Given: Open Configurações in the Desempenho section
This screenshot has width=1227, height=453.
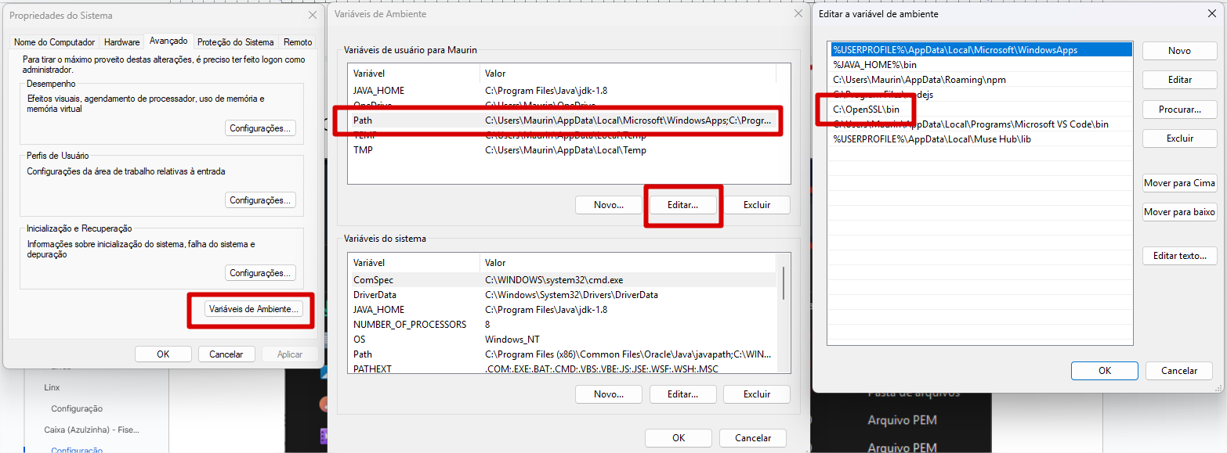Looking at the screenshot, I should 260,128.
